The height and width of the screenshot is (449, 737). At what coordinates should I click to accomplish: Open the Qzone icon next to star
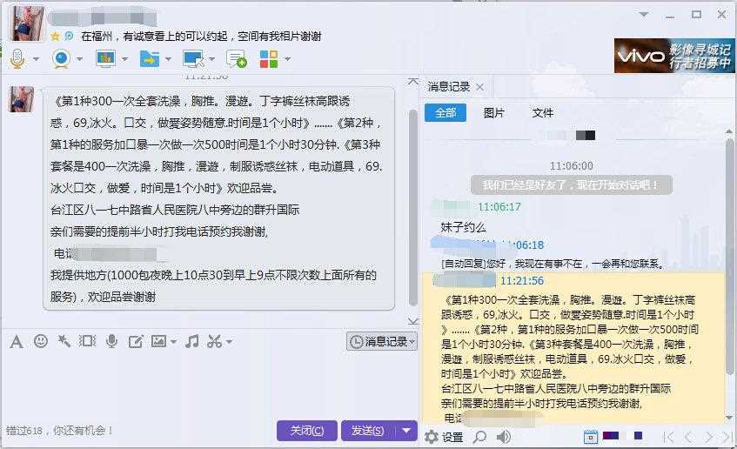[x=69, y=36]
